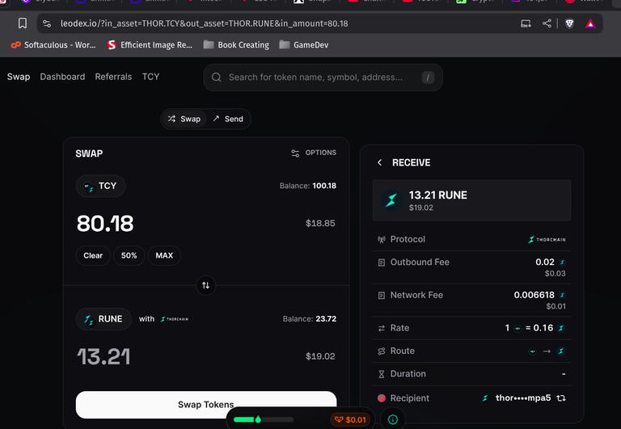Screen dimensions: 621x429
Task: Go to the Swap nav tab
Action: [x=19, y=77]
